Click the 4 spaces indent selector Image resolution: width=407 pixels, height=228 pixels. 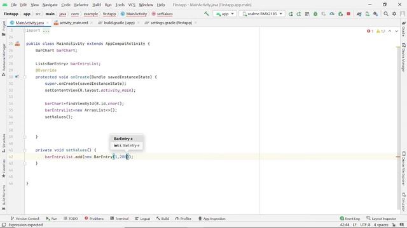381,225
